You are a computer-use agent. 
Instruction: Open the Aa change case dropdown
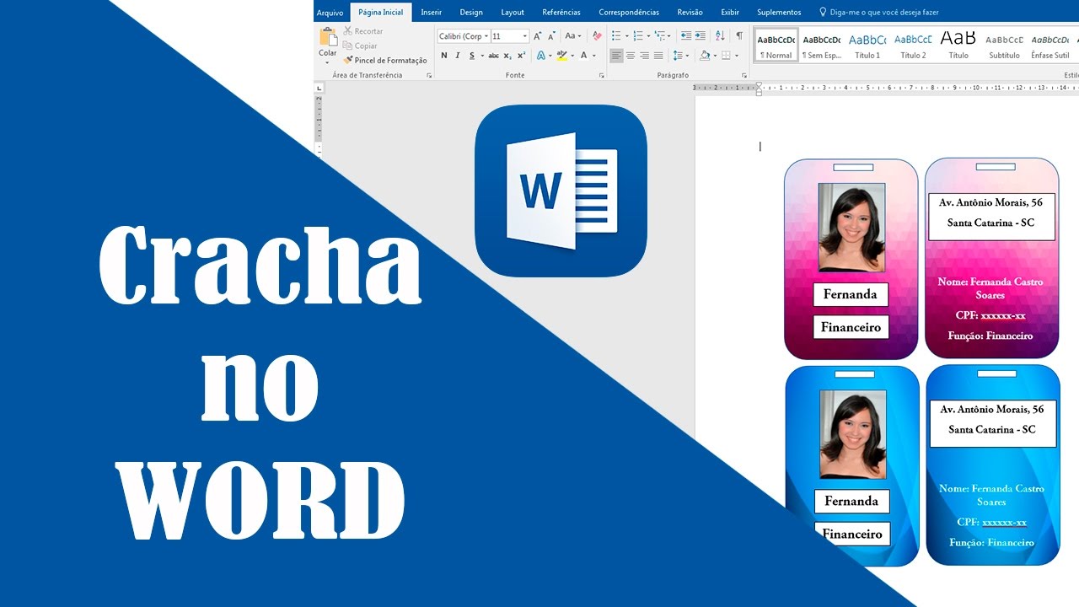coord(573,36)
